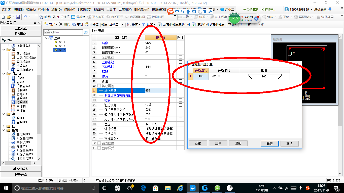Select 连梁(G) in navigation tree
344x193 pixels.
(x=22, y=98)
